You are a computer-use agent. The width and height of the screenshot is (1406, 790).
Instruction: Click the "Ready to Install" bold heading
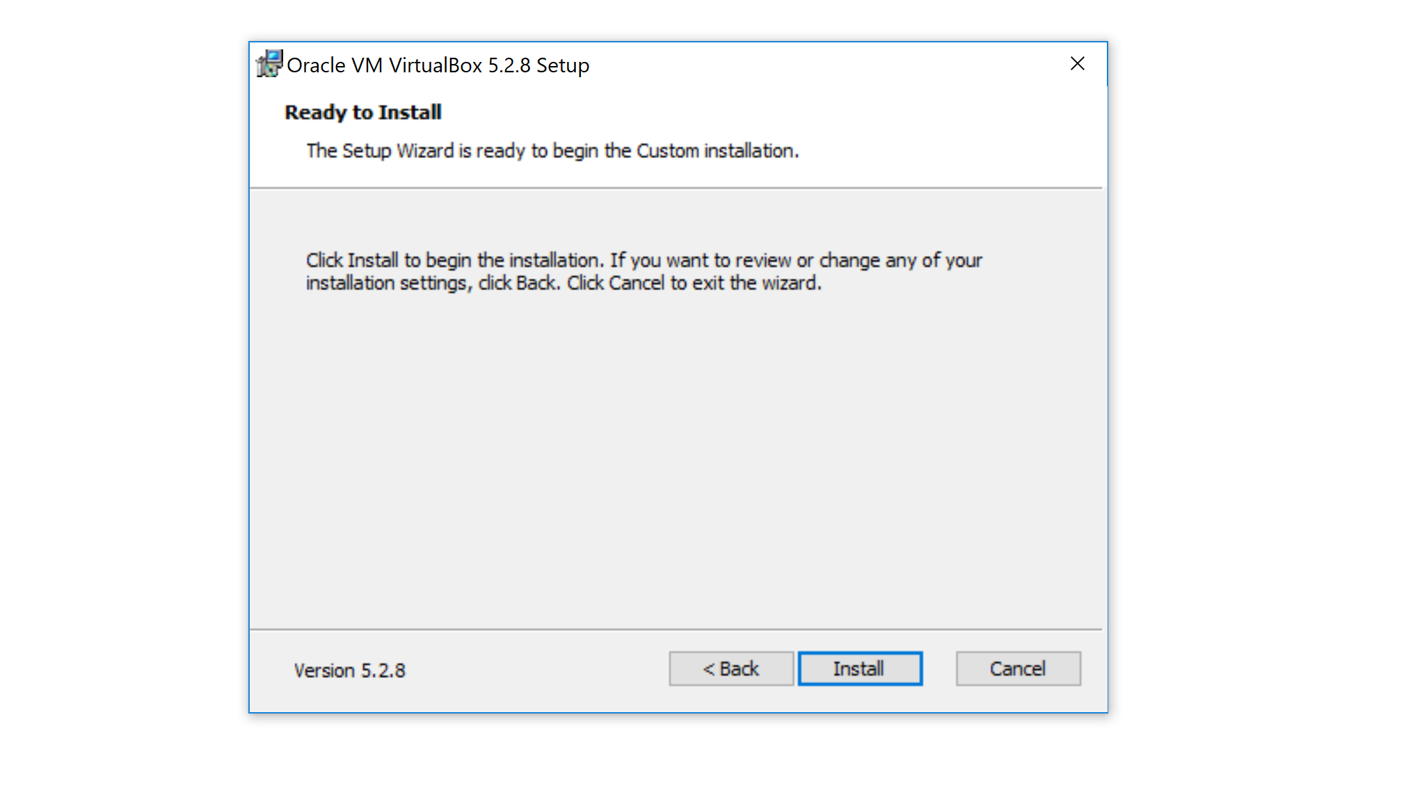click(x=362, y=113)
